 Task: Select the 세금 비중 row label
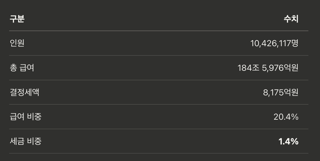tap(26, 141)
